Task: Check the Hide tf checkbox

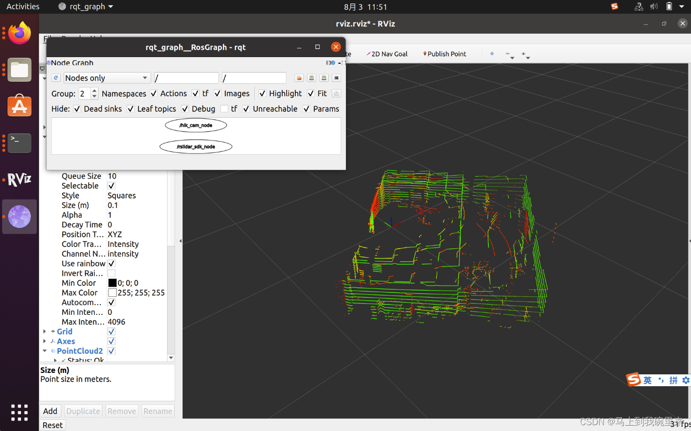Action: tap(224, 109)
